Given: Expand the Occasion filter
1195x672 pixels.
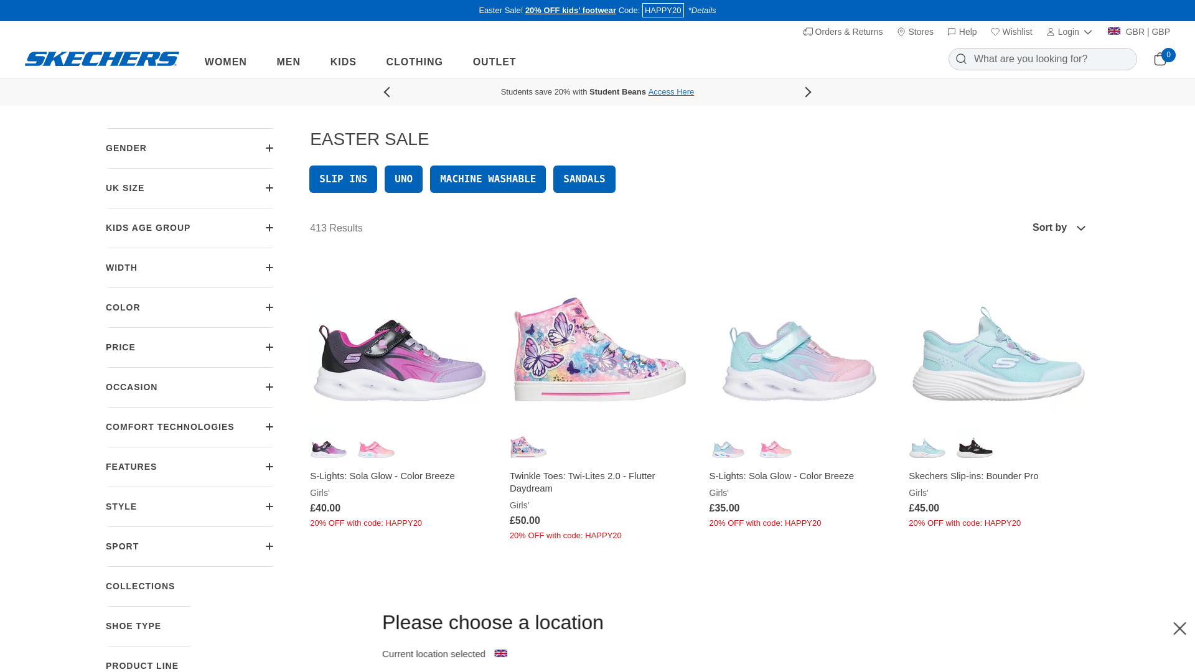Looking at the screenshot, I should pyautogui.click(x=190, y=387).
